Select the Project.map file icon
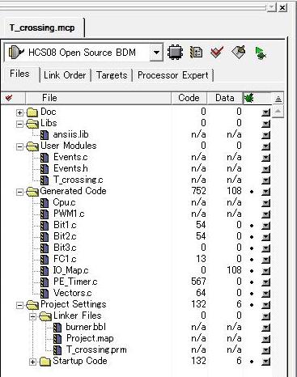 [57, 339]
